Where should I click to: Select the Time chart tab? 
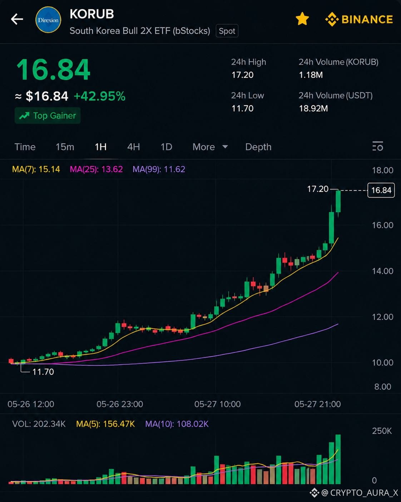[x=25, y=147]
